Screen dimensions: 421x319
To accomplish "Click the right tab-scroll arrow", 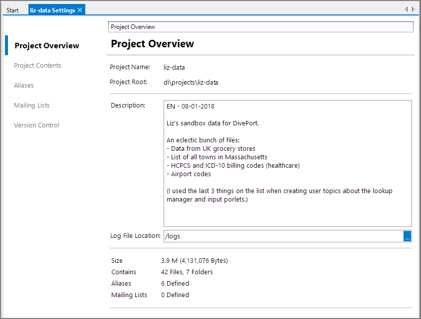I will 413,9.
